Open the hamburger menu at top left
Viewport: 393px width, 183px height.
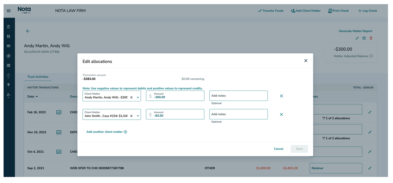coord(8,10)
